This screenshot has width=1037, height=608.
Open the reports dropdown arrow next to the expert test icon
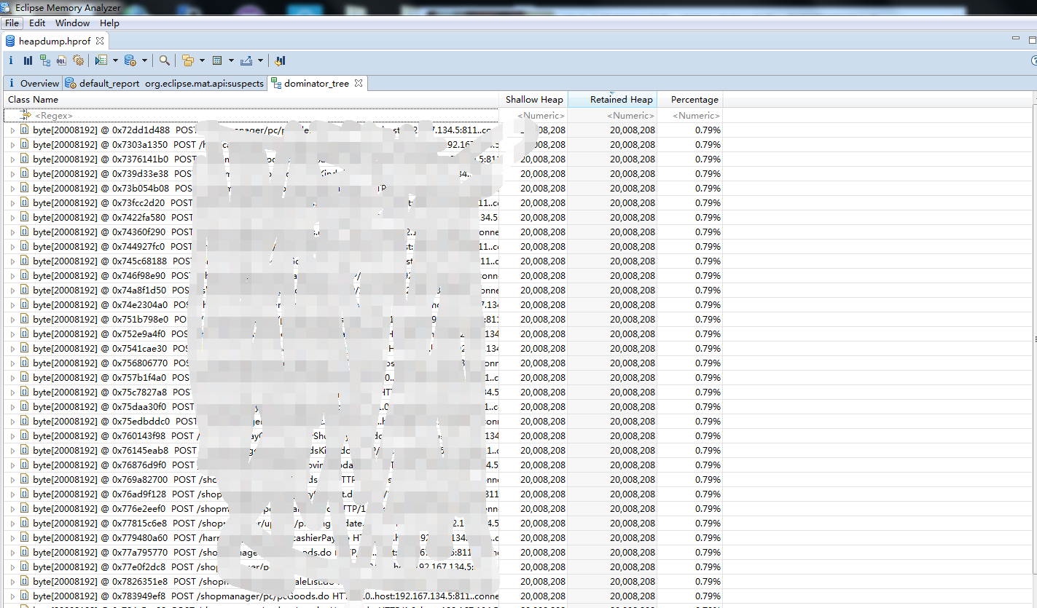click(115, 60)
